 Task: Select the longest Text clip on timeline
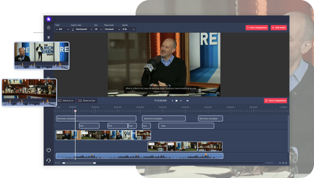186,126
